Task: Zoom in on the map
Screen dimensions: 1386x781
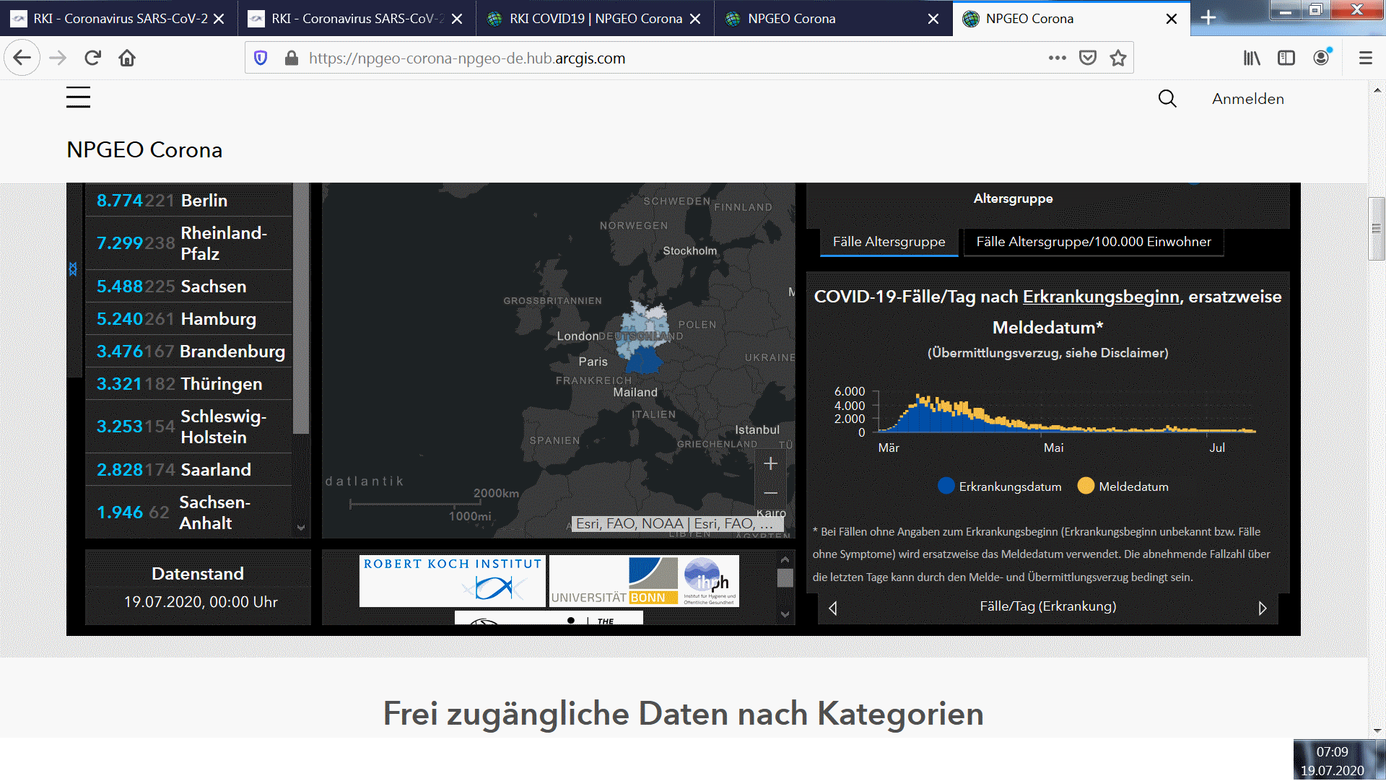Action: click(x=770, y=464)
